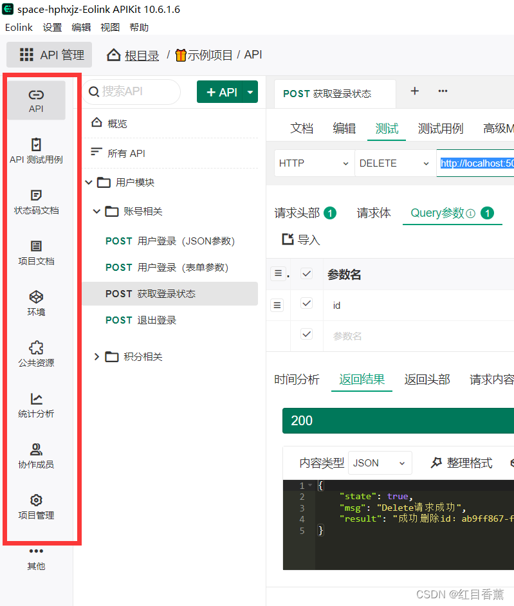
Task: Open 公共资源 in sidebar
Action: (36, 354)
